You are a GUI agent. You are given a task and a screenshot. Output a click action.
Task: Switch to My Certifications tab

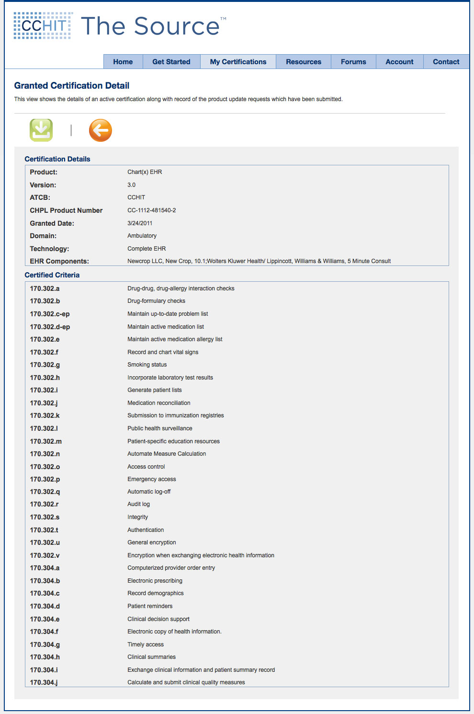[238, 62]
